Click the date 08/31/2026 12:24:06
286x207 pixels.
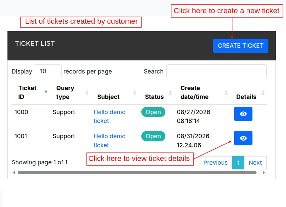click(193, 141)
